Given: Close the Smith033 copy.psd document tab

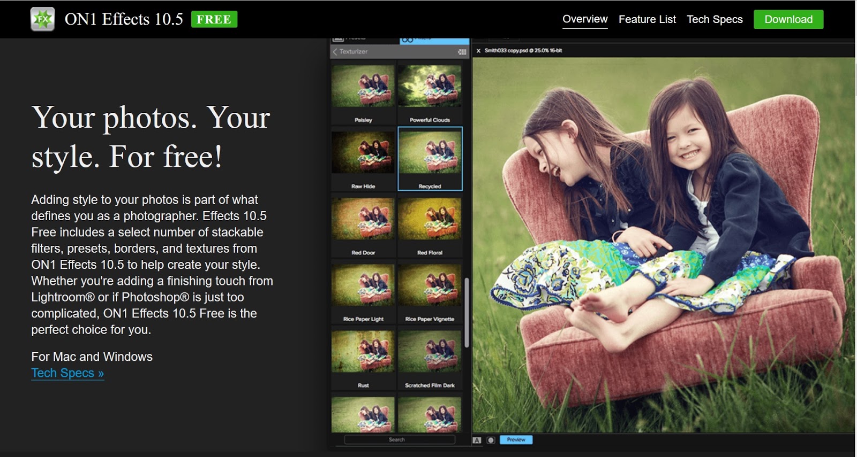Looking at the screenshot, I should coord(478,51).
